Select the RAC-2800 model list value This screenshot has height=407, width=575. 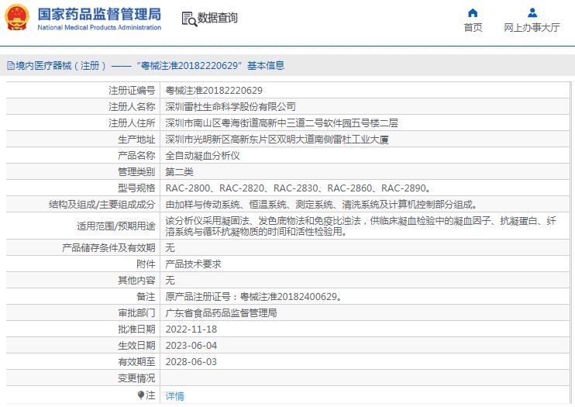coord(298,188)
